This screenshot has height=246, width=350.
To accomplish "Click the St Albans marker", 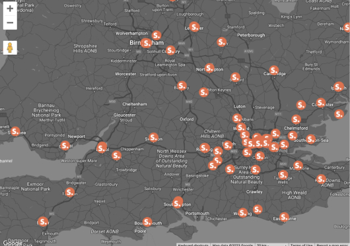I will click(x=237, y=118).
